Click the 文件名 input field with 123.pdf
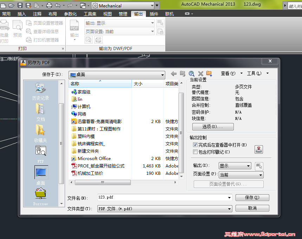Screen dimensions: 302x239 click(165, 197)
